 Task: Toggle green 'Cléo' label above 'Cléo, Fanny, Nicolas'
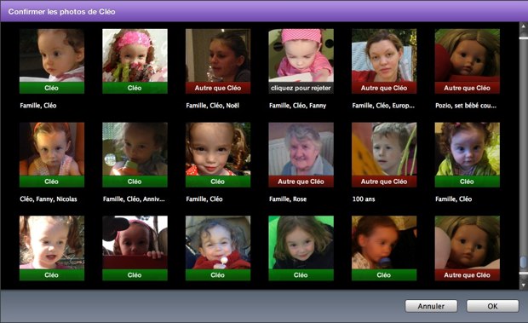pyautogui.click(x=52, y=182)
